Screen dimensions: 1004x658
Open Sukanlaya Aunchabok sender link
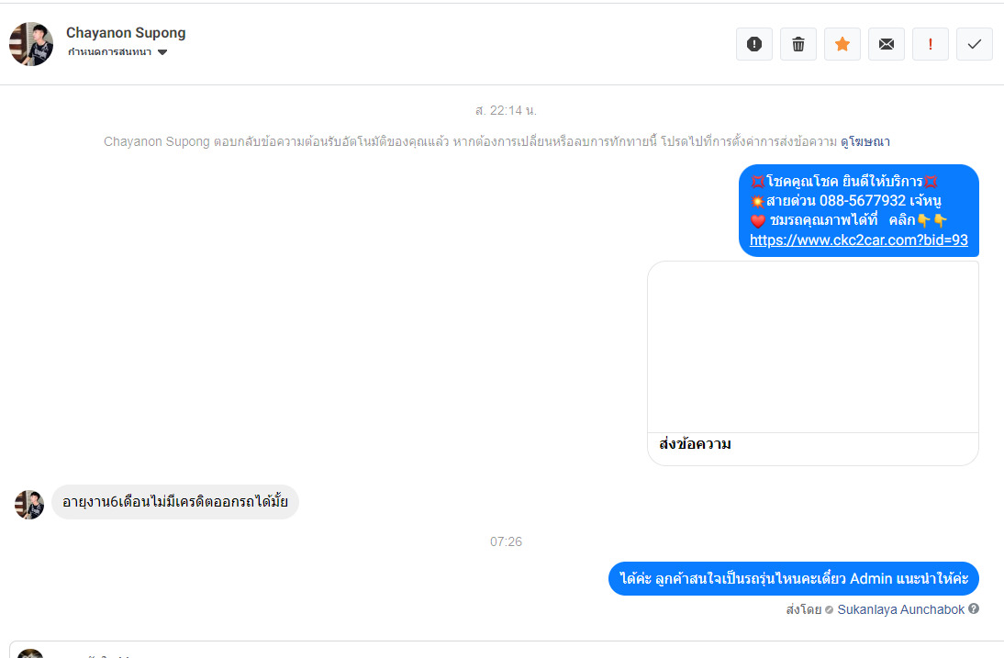pyautogui.click(x=901, y=609)
